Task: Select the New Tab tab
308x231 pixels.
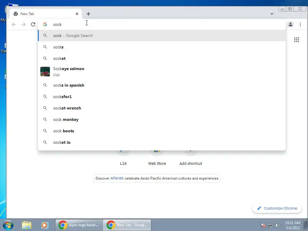Action: [45, 14]
